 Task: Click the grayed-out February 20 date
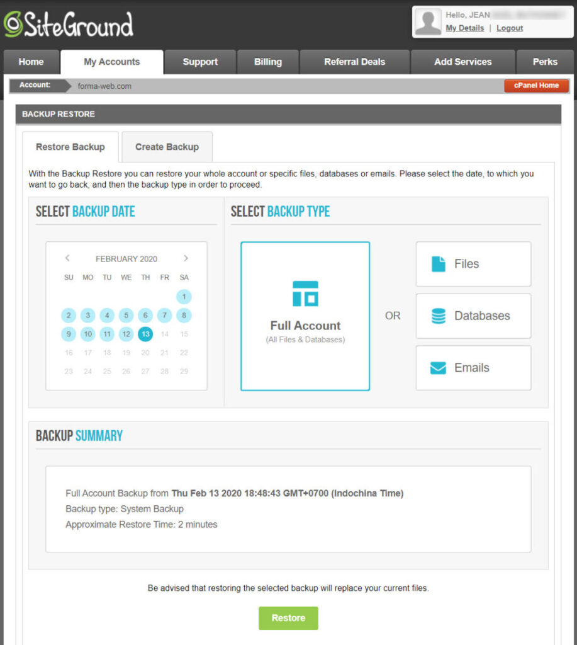click(145, 353)
